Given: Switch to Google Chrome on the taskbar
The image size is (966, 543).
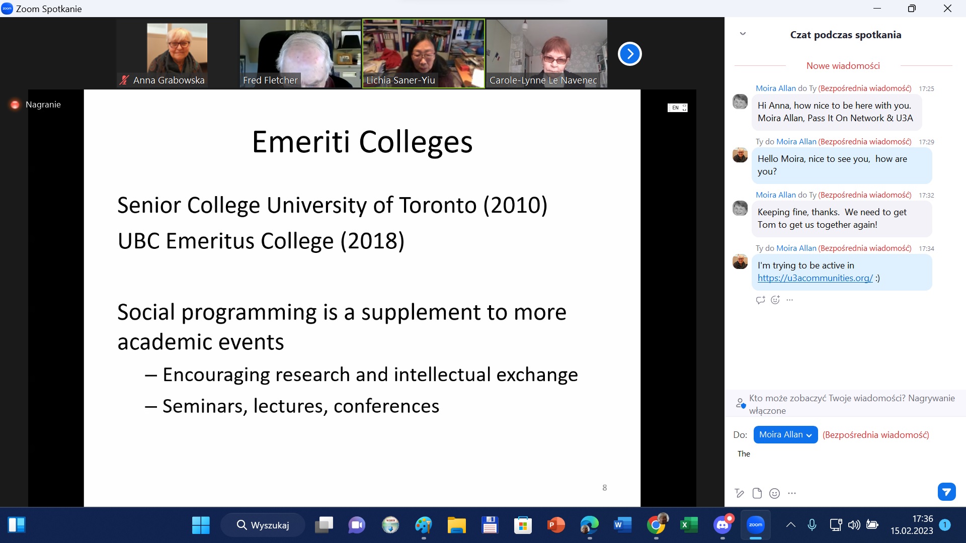Looking at the screenshot, I should (656, 525).
